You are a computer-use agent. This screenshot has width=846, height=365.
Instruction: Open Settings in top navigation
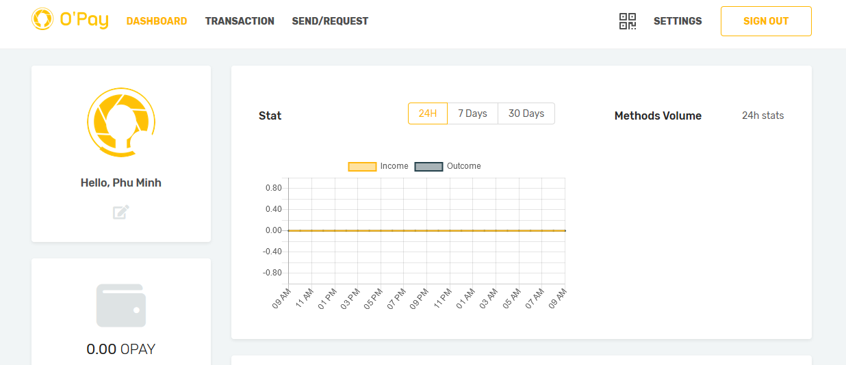coord(678,21)
